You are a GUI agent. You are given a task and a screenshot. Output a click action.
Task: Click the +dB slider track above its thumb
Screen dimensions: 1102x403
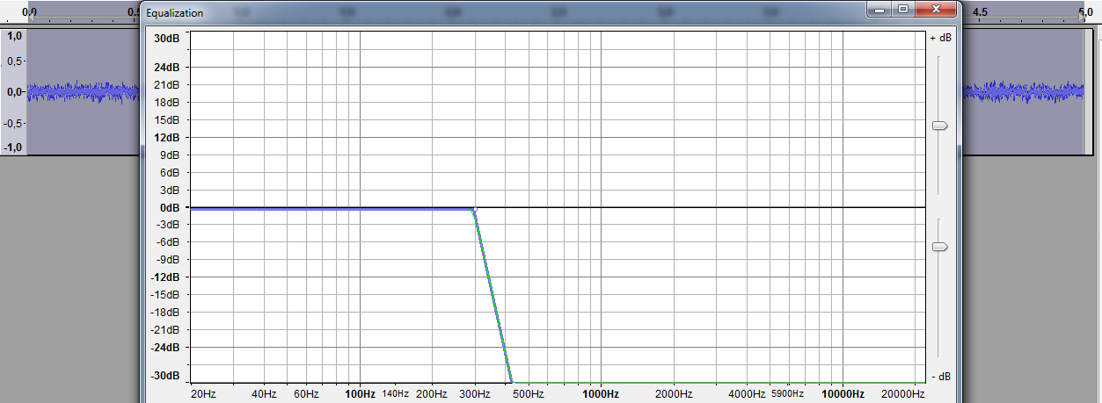point(939,88)
